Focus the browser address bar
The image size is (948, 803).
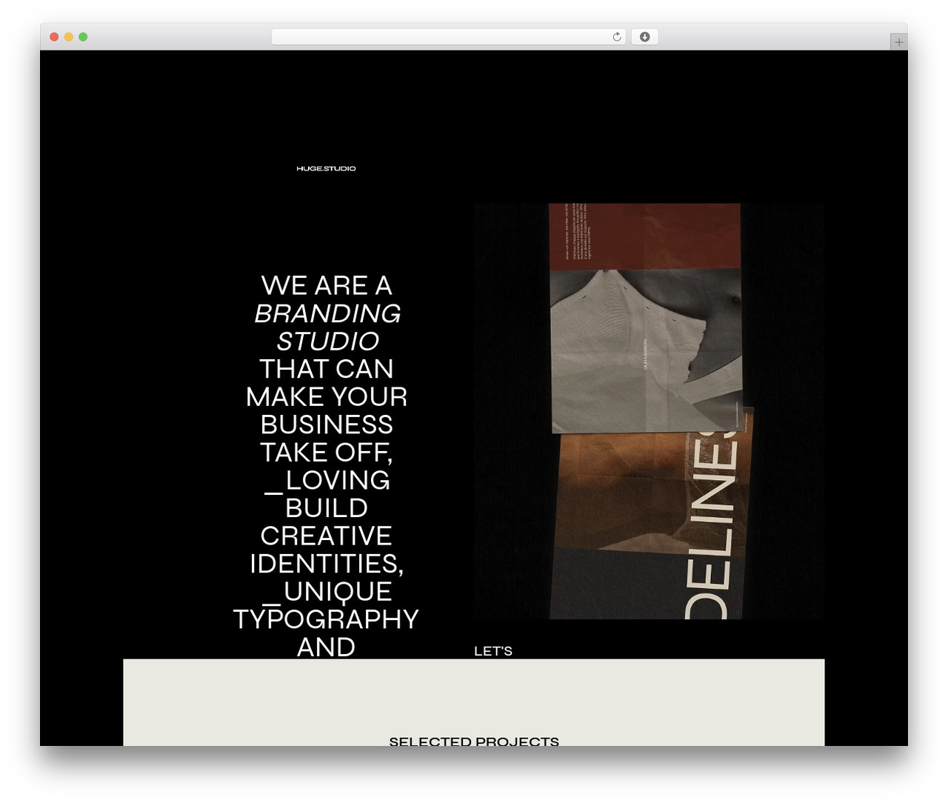[x=448, y=37]
